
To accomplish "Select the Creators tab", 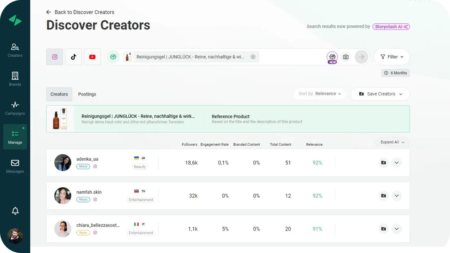I will [59, 94].
